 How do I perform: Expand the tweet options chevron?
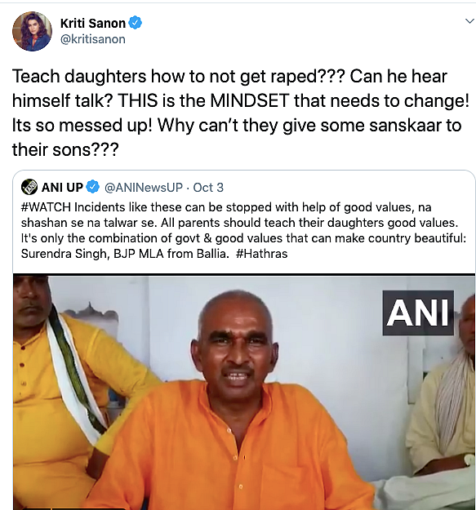[x=469, y=21]
